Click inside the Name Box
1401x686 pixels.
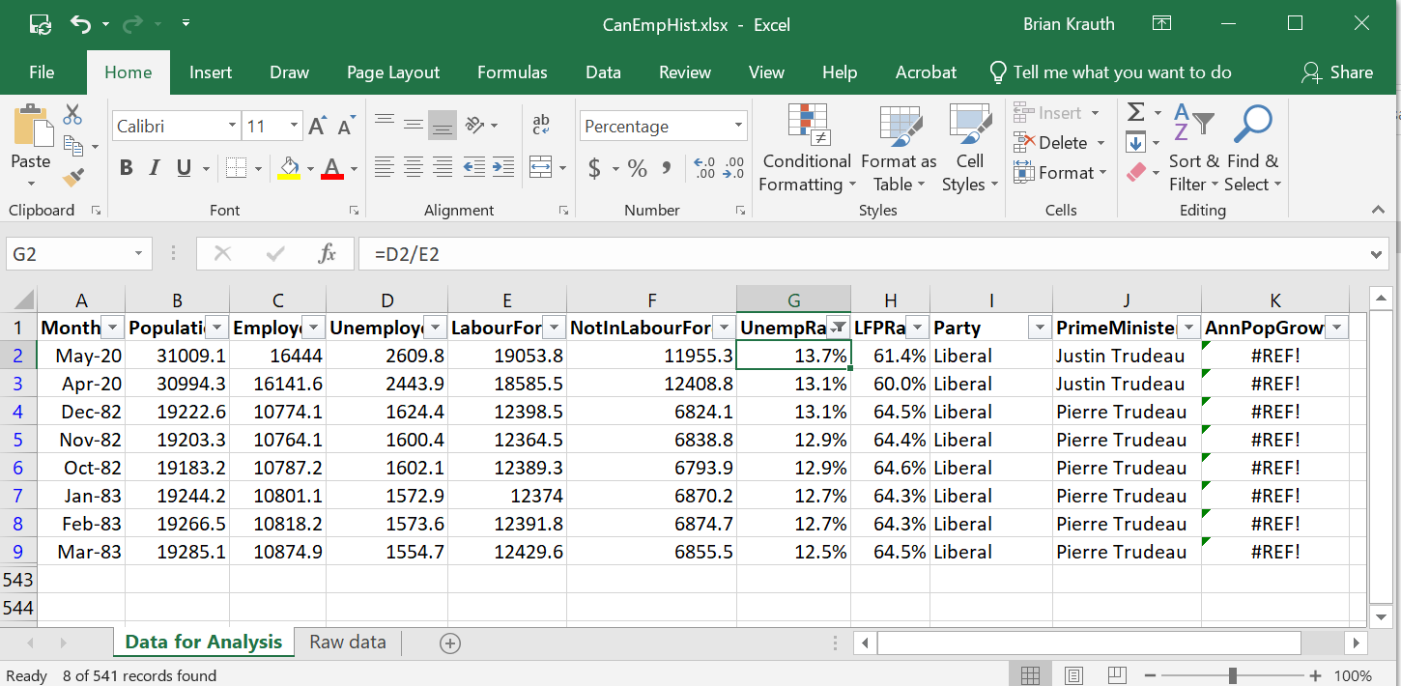pos(68,253)
